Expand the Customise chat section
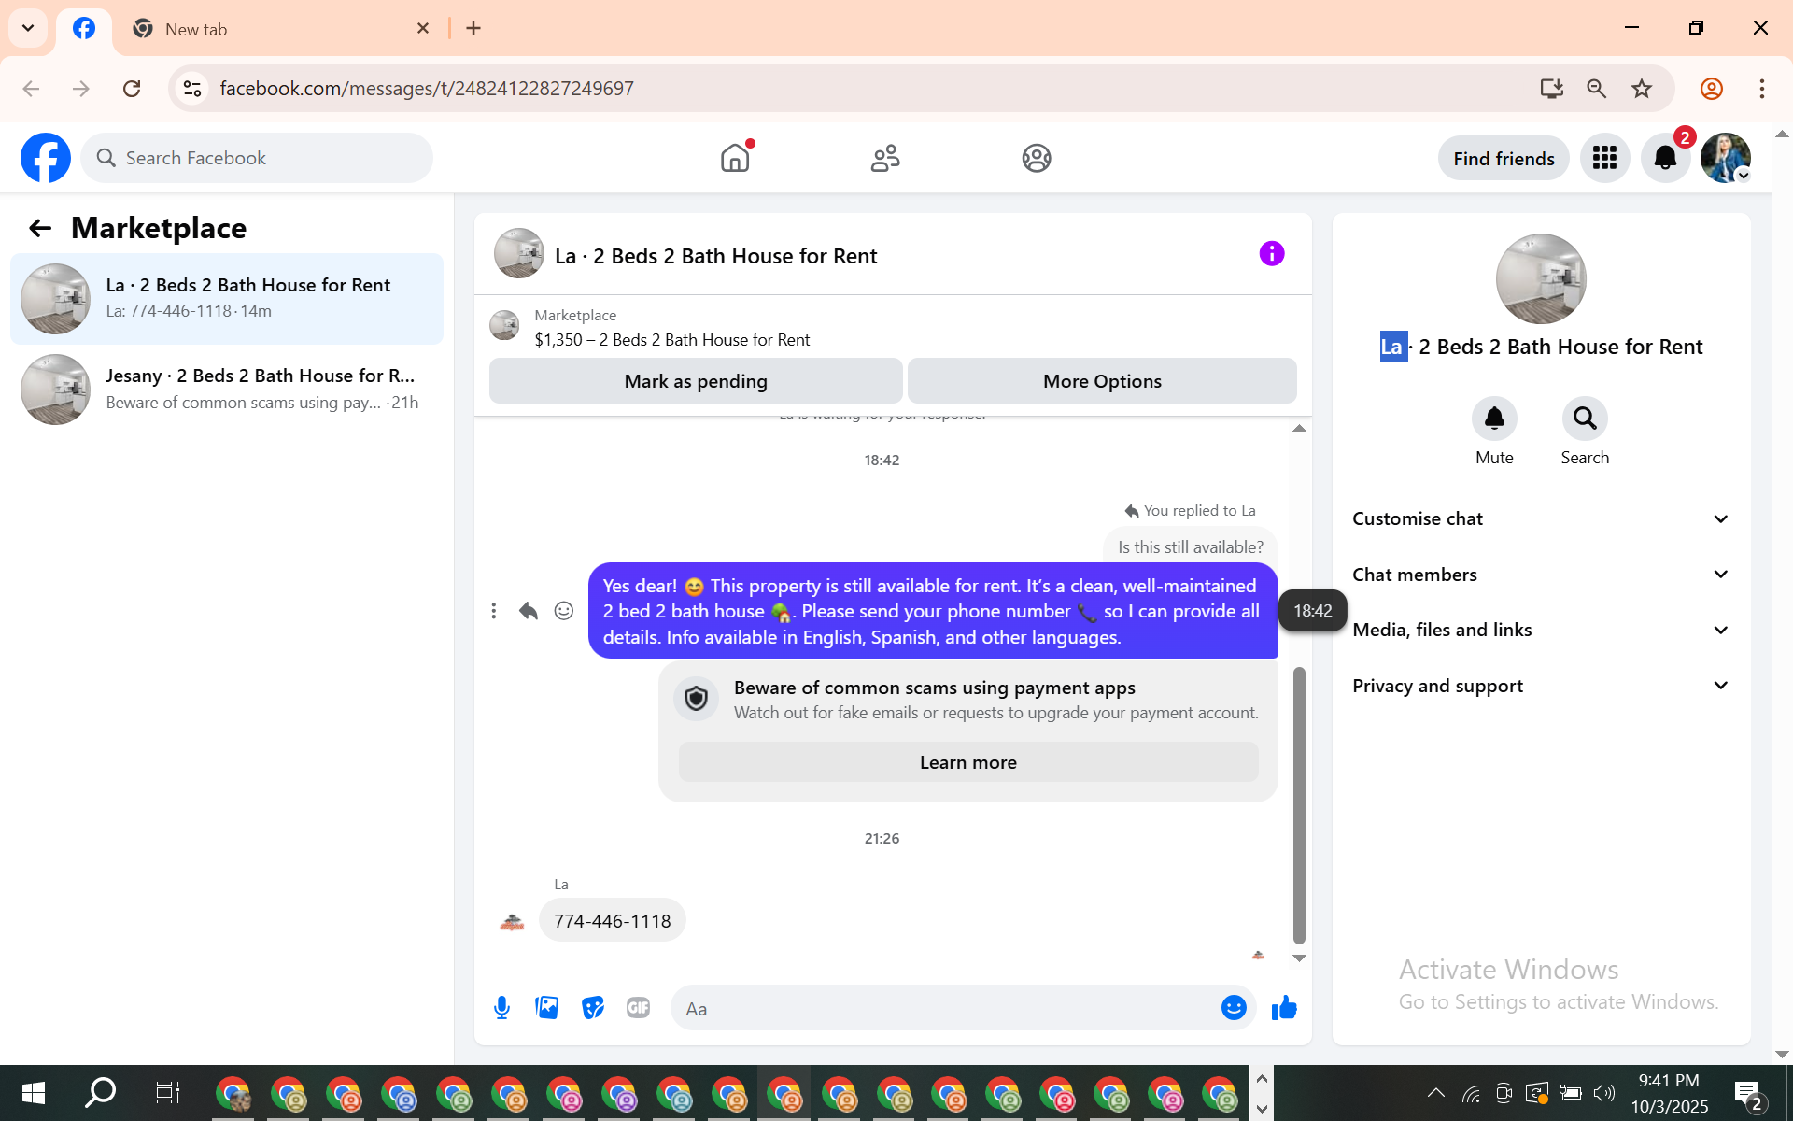The image size is (1793, 1121). (1541, 519)
